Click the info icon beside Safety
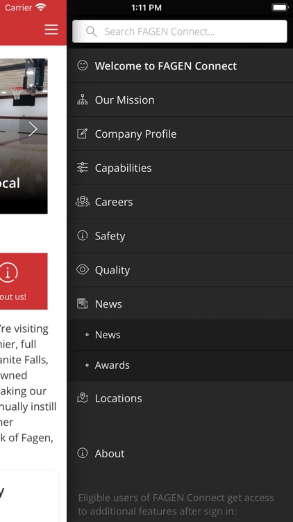Image resolution: width=293 pixels, height=522 pixels. click(x=82, y=236)
